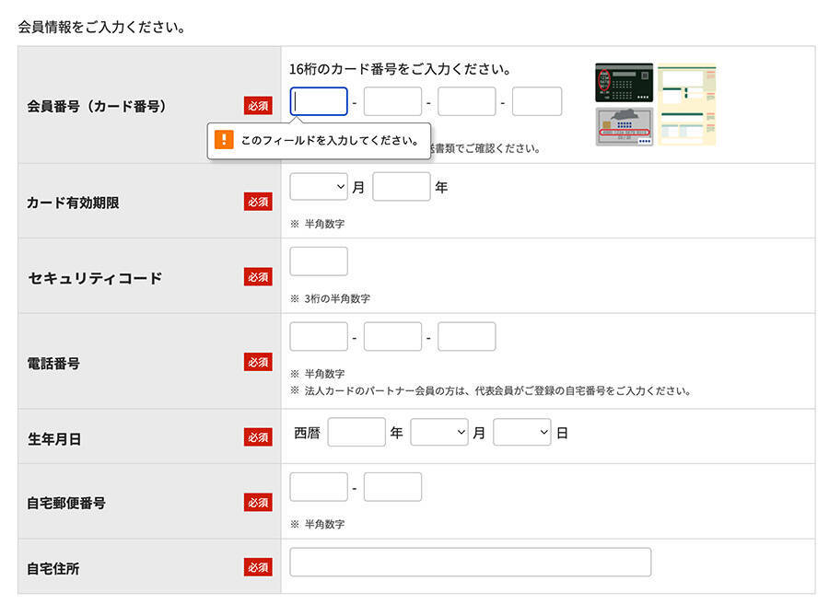Dismiss the このフィールドを入力してください tooltip

[318, 140]
